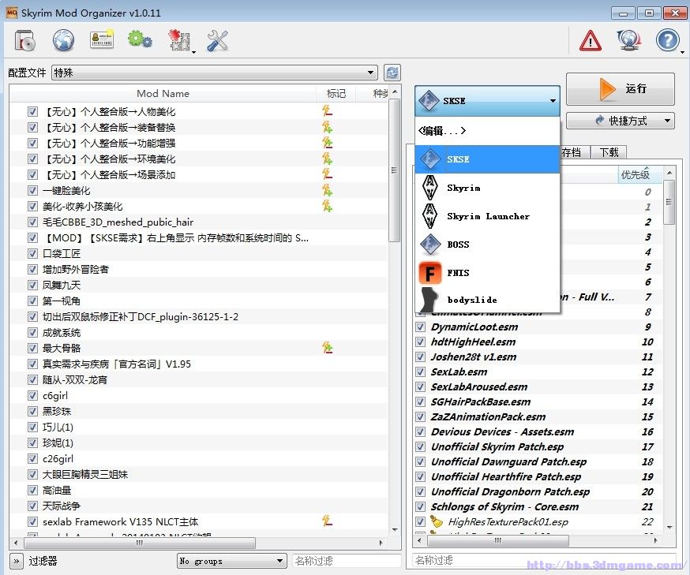The width and height of the screenshot is (690, 575).
Task: Switch to the 下载 downloads tab
Action: pyautogui.click(x=609, y=152)
